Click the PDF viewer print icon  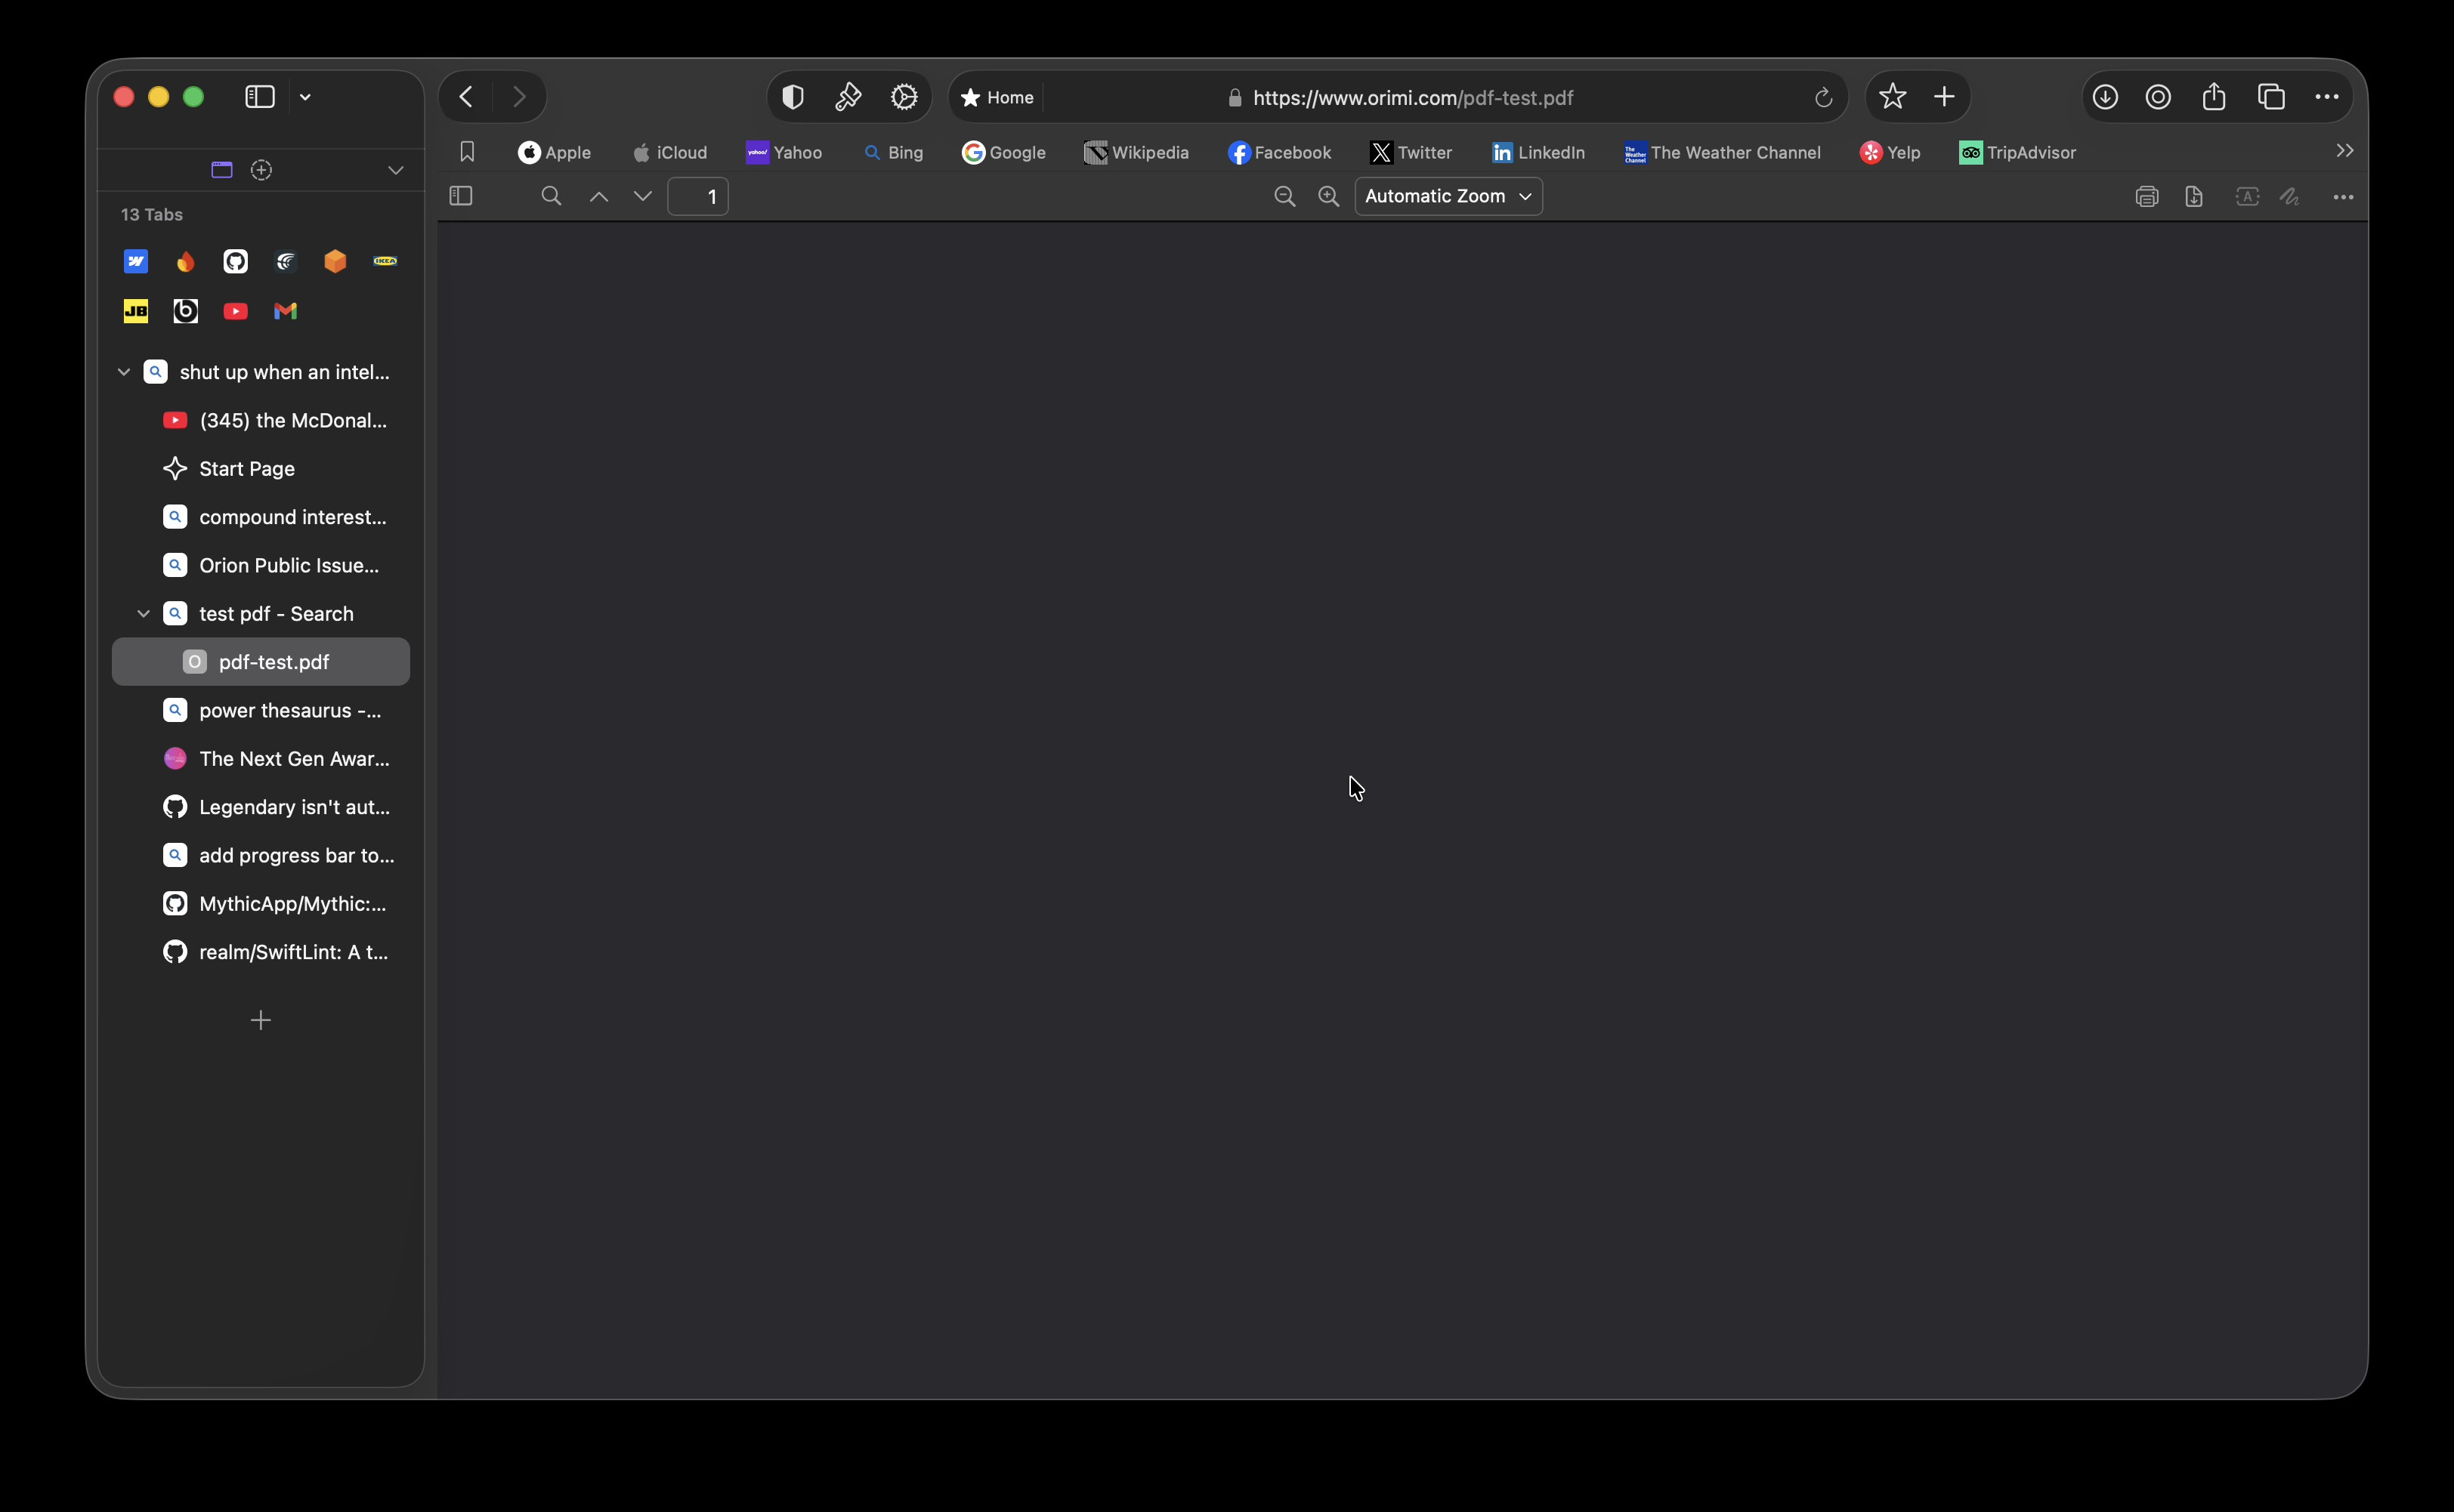coord(2146,197)
